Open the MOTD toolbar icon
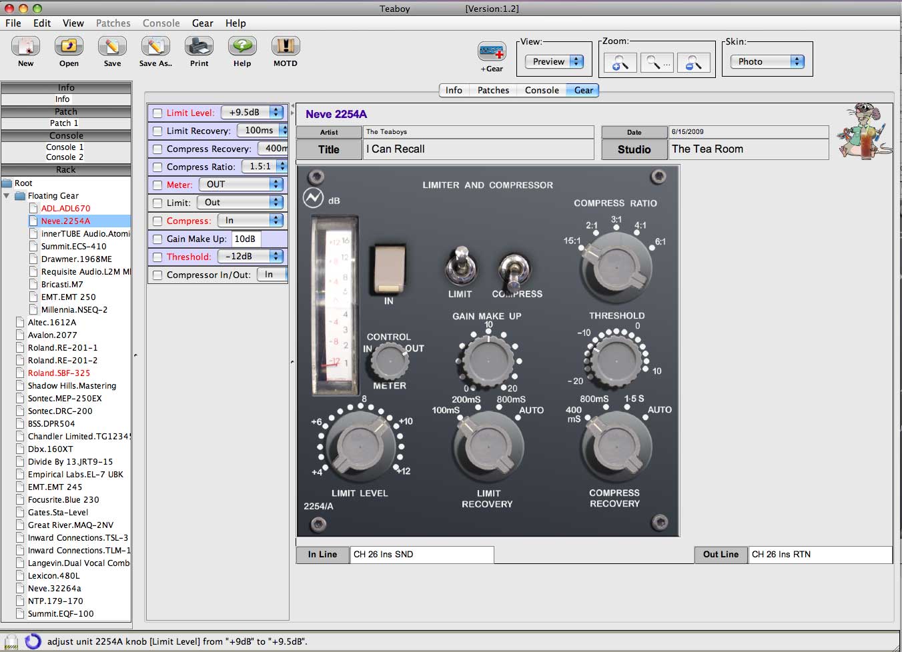Image resolution: width=902 pixels, height=652 pixels. 286,46
